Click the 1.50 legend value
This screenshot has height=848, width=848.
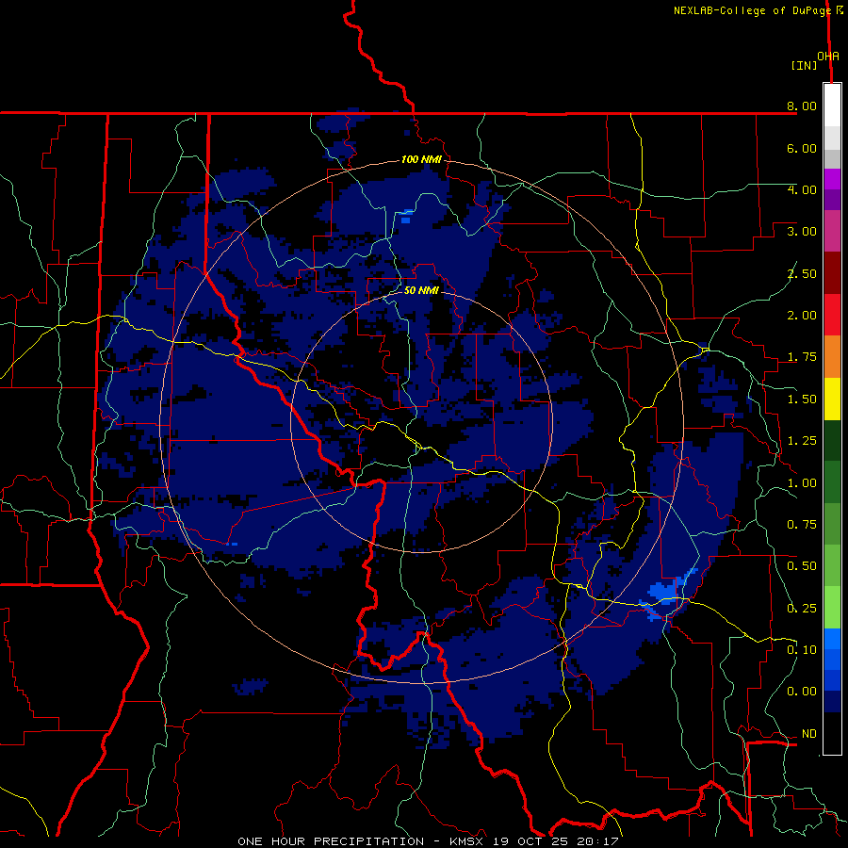802,400
